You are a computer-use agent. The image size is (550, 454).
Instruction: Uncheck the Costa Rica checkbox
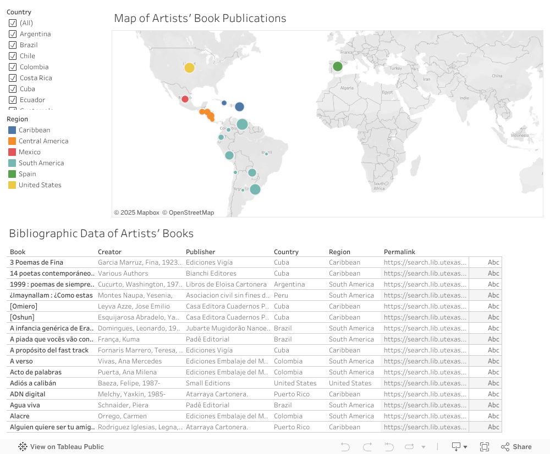click(x=13, y=78)
